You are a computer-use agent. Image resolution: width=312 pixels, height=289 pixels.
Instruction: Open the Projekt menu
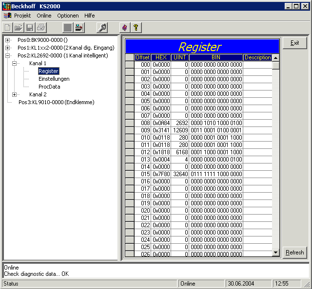pyautogui.click(x=22, y=16)
